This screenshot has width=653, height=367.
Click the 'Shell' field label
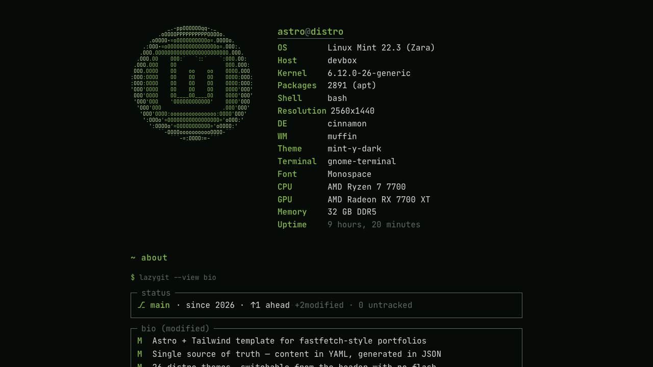click(290, 98)
